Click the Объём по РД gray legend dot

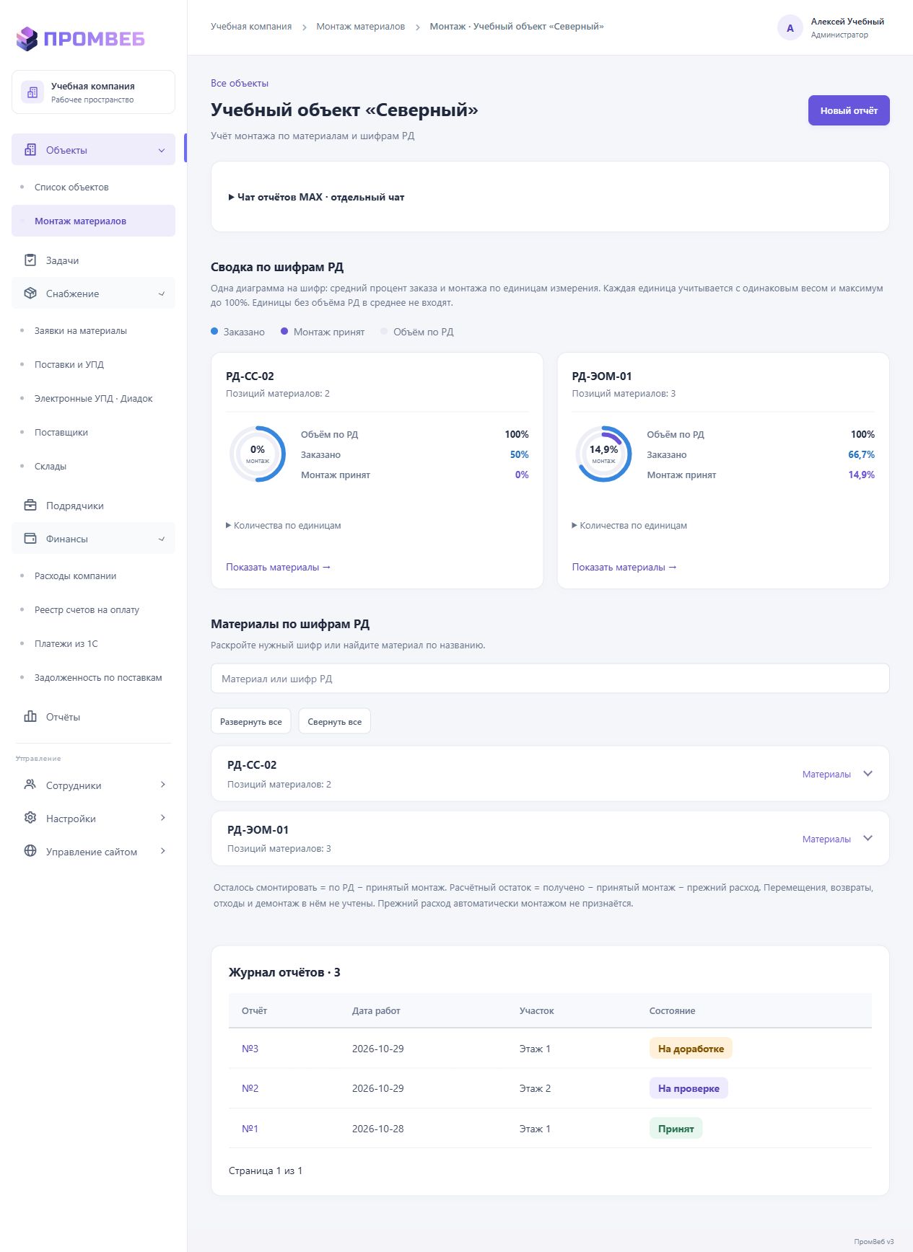coord(384,332)
